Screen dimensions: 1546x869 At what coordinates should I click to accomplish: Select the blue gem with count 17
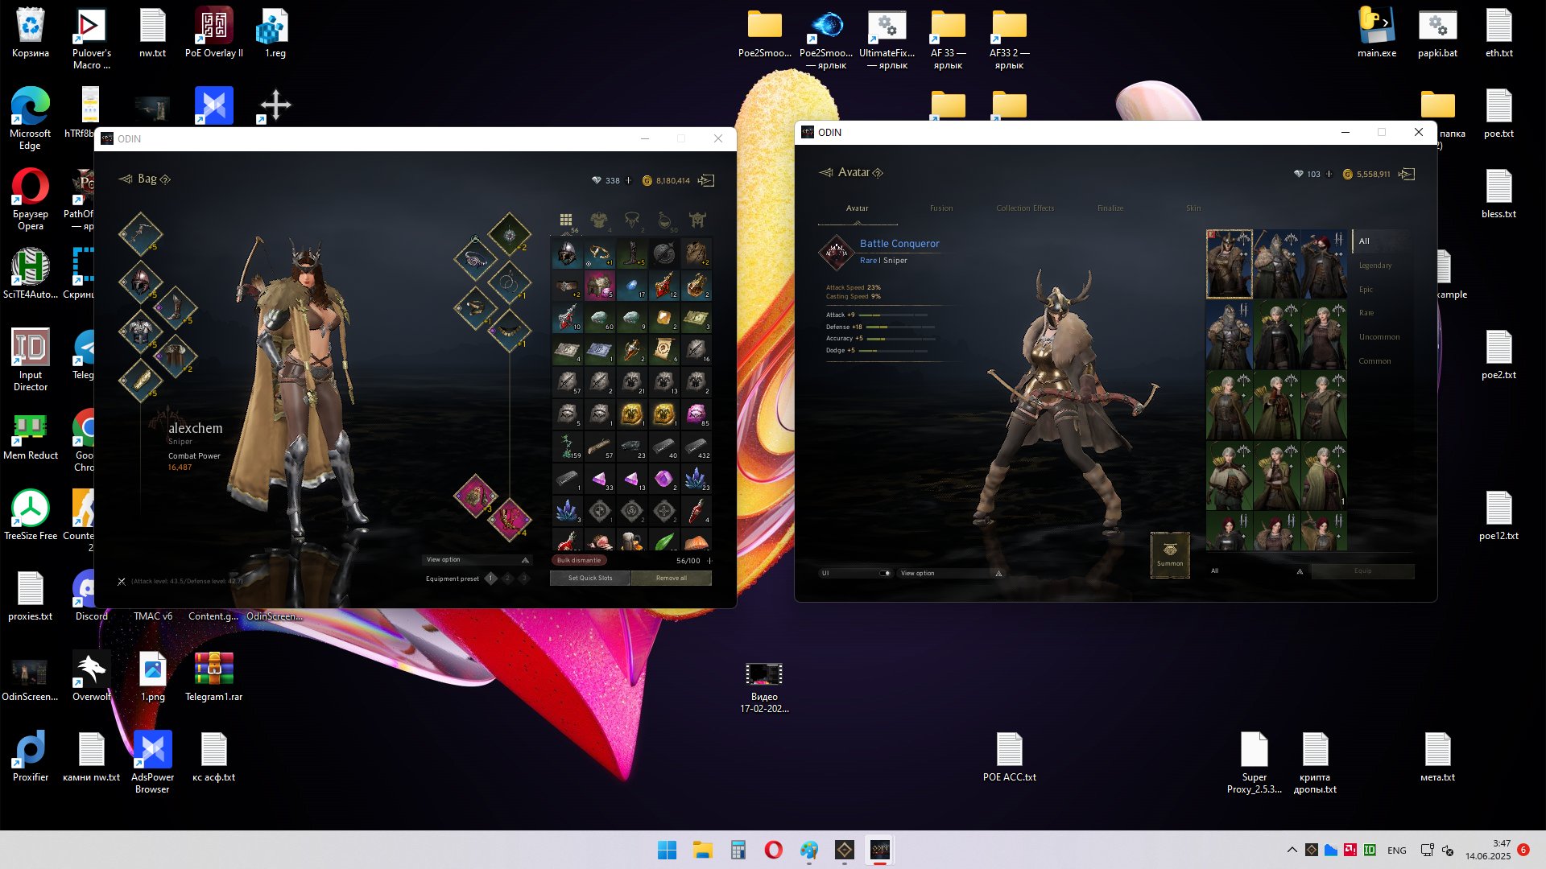(631, 285)
